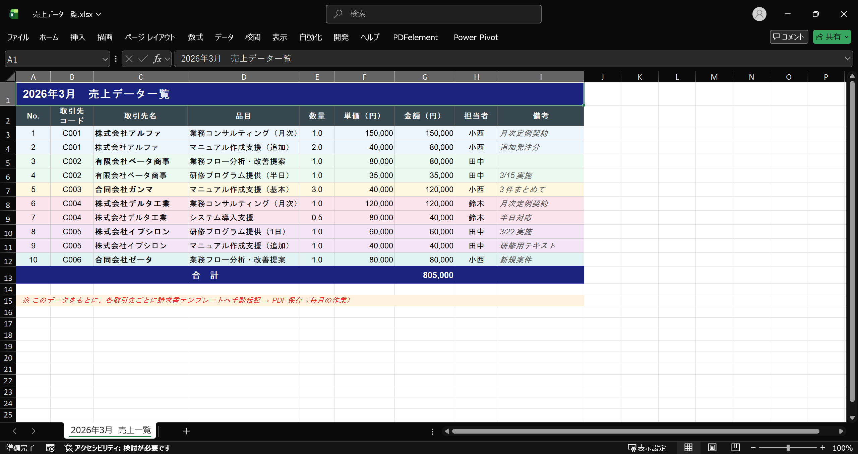858x454 pixels.
Task: Open the share button dropdown arrow
Action: (847, 37)
